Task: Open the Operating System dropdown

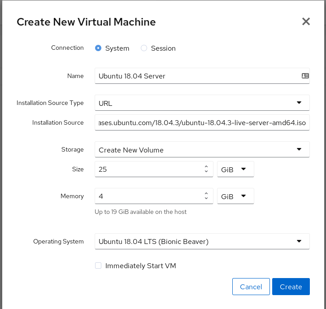Action: (x=202, y=241)
